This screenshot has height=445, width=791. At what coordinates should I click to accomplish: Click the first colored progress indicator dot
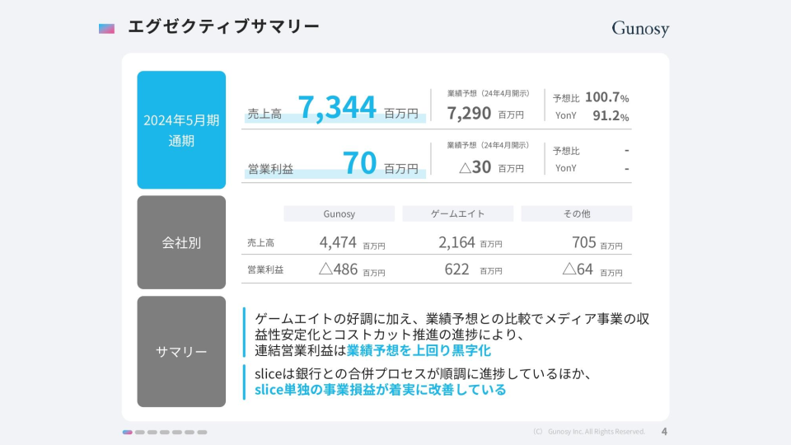pyautogui.click(x=128, y=432)
